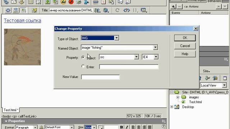230x129 pixels.
Task: Open the Local View dropdown
Action: click(224, 85)
